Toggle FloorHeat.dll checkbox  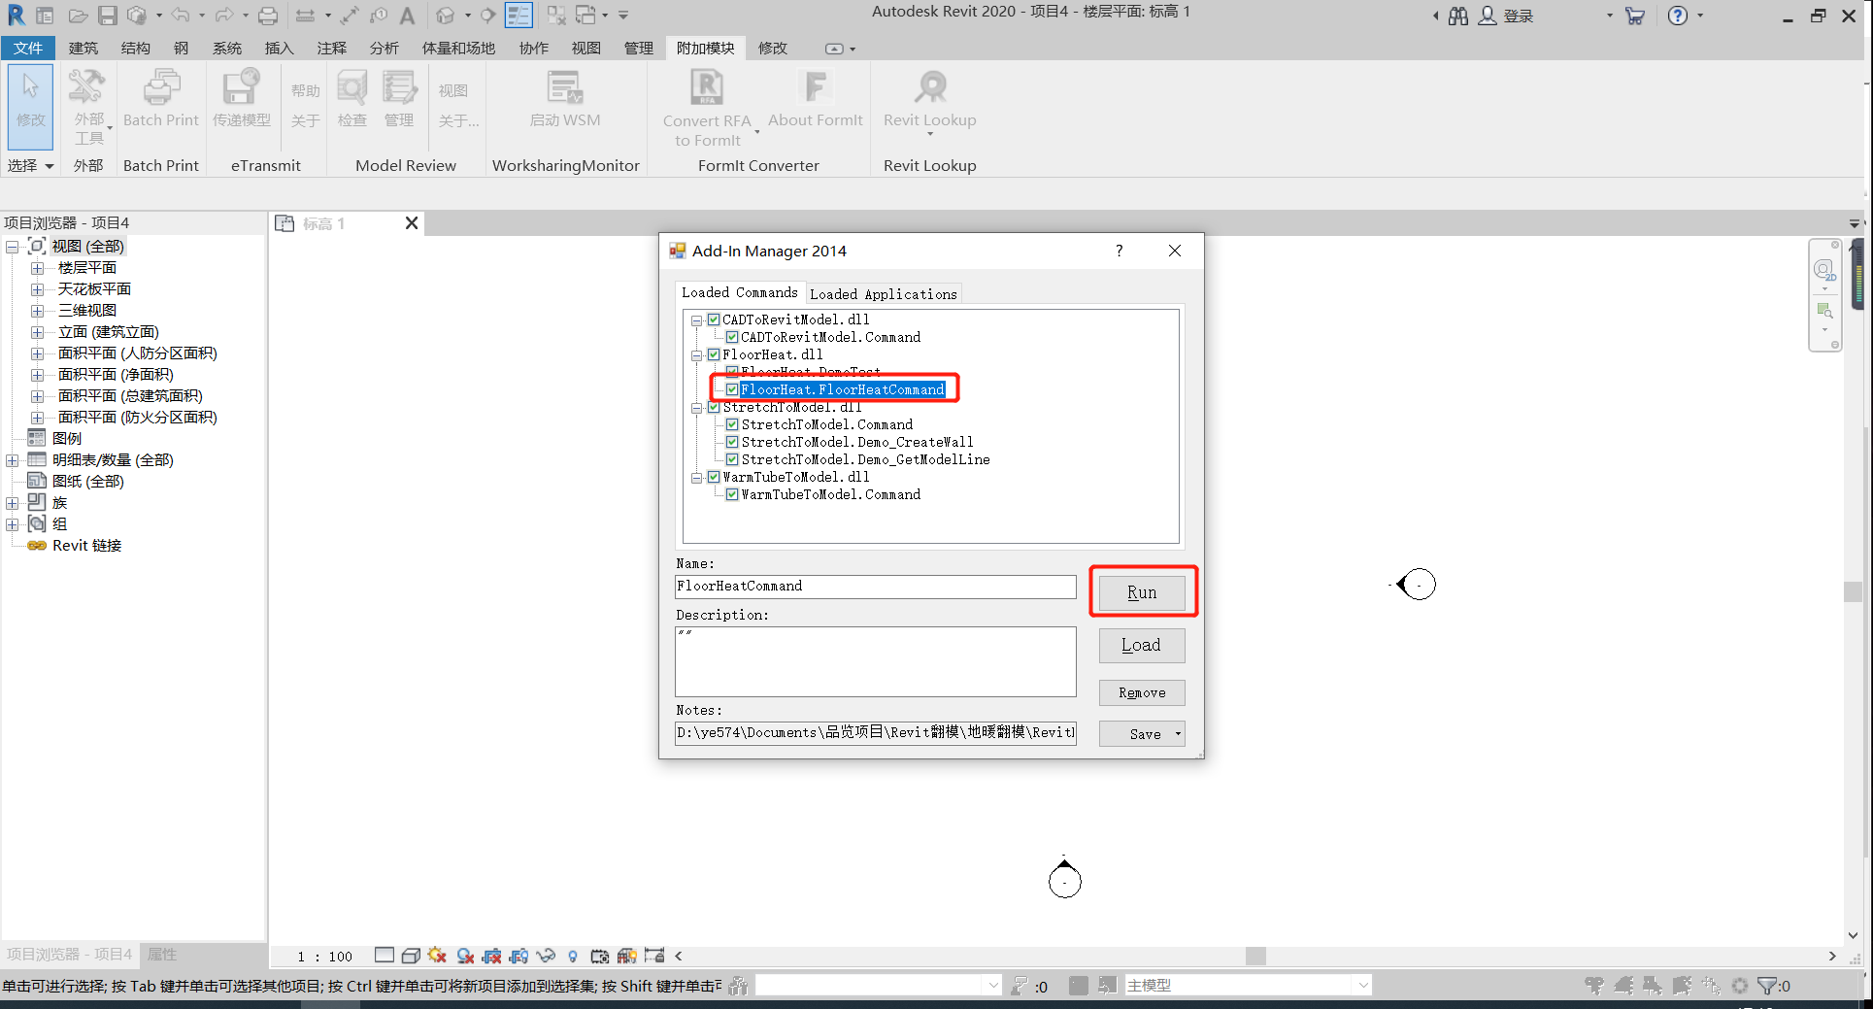point(714,354)
